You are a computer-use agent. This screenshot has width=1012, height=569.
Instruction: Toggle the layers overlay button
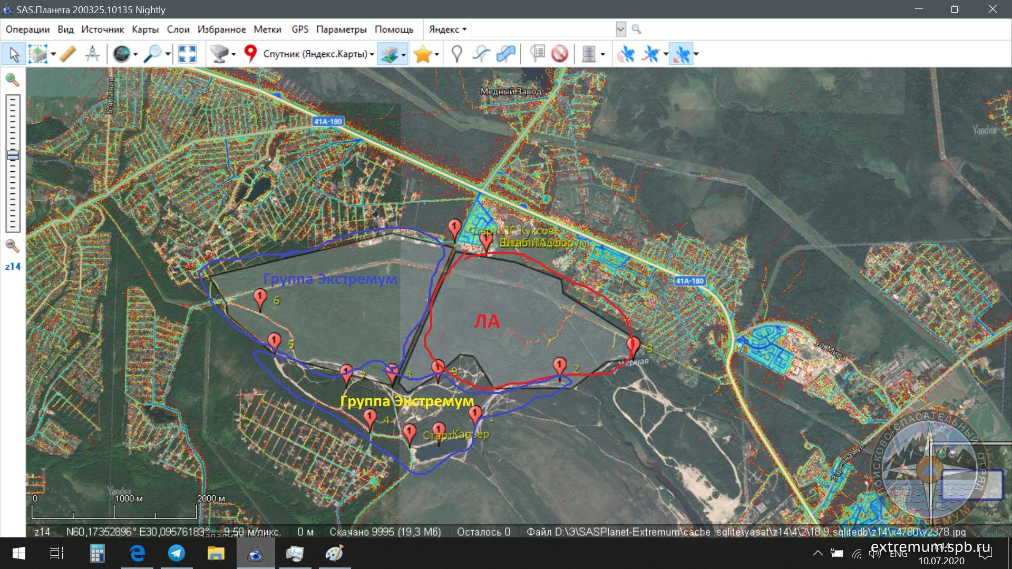point(389,54)
